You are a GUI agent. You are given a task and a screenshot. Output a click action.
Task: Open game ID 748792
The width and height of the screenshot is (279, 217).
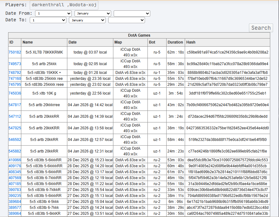(x=15, y=73)
